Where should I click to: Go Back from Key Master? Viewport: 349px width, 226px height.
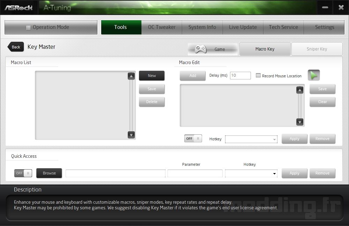coord(16,47)
